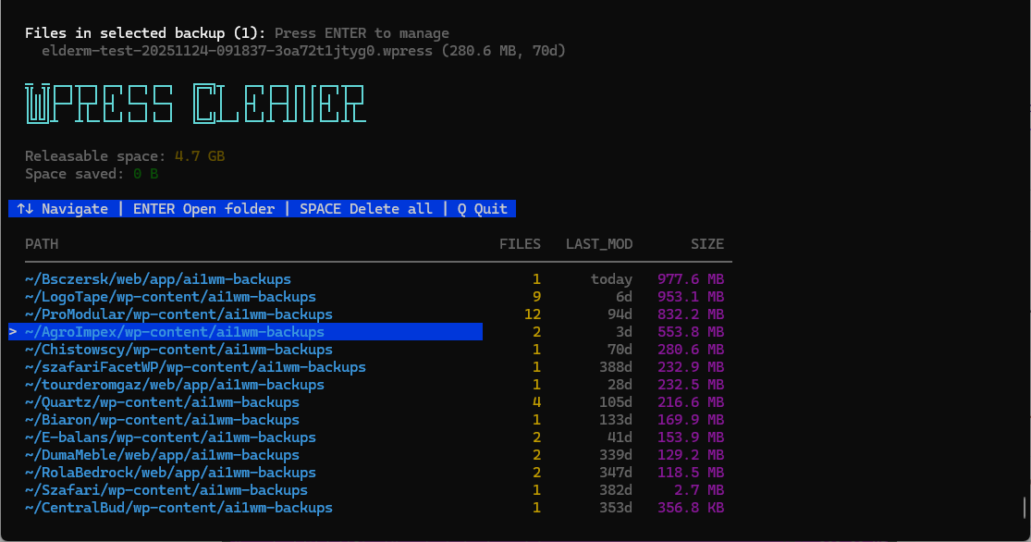Click the SPACE Delete all command
The image size is (1031, 542).
pyautogui.click(x=365, y=208)
